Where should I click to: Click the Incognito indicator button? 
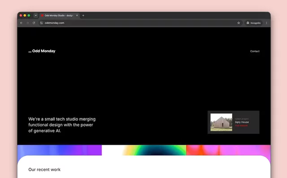[253, 23]
